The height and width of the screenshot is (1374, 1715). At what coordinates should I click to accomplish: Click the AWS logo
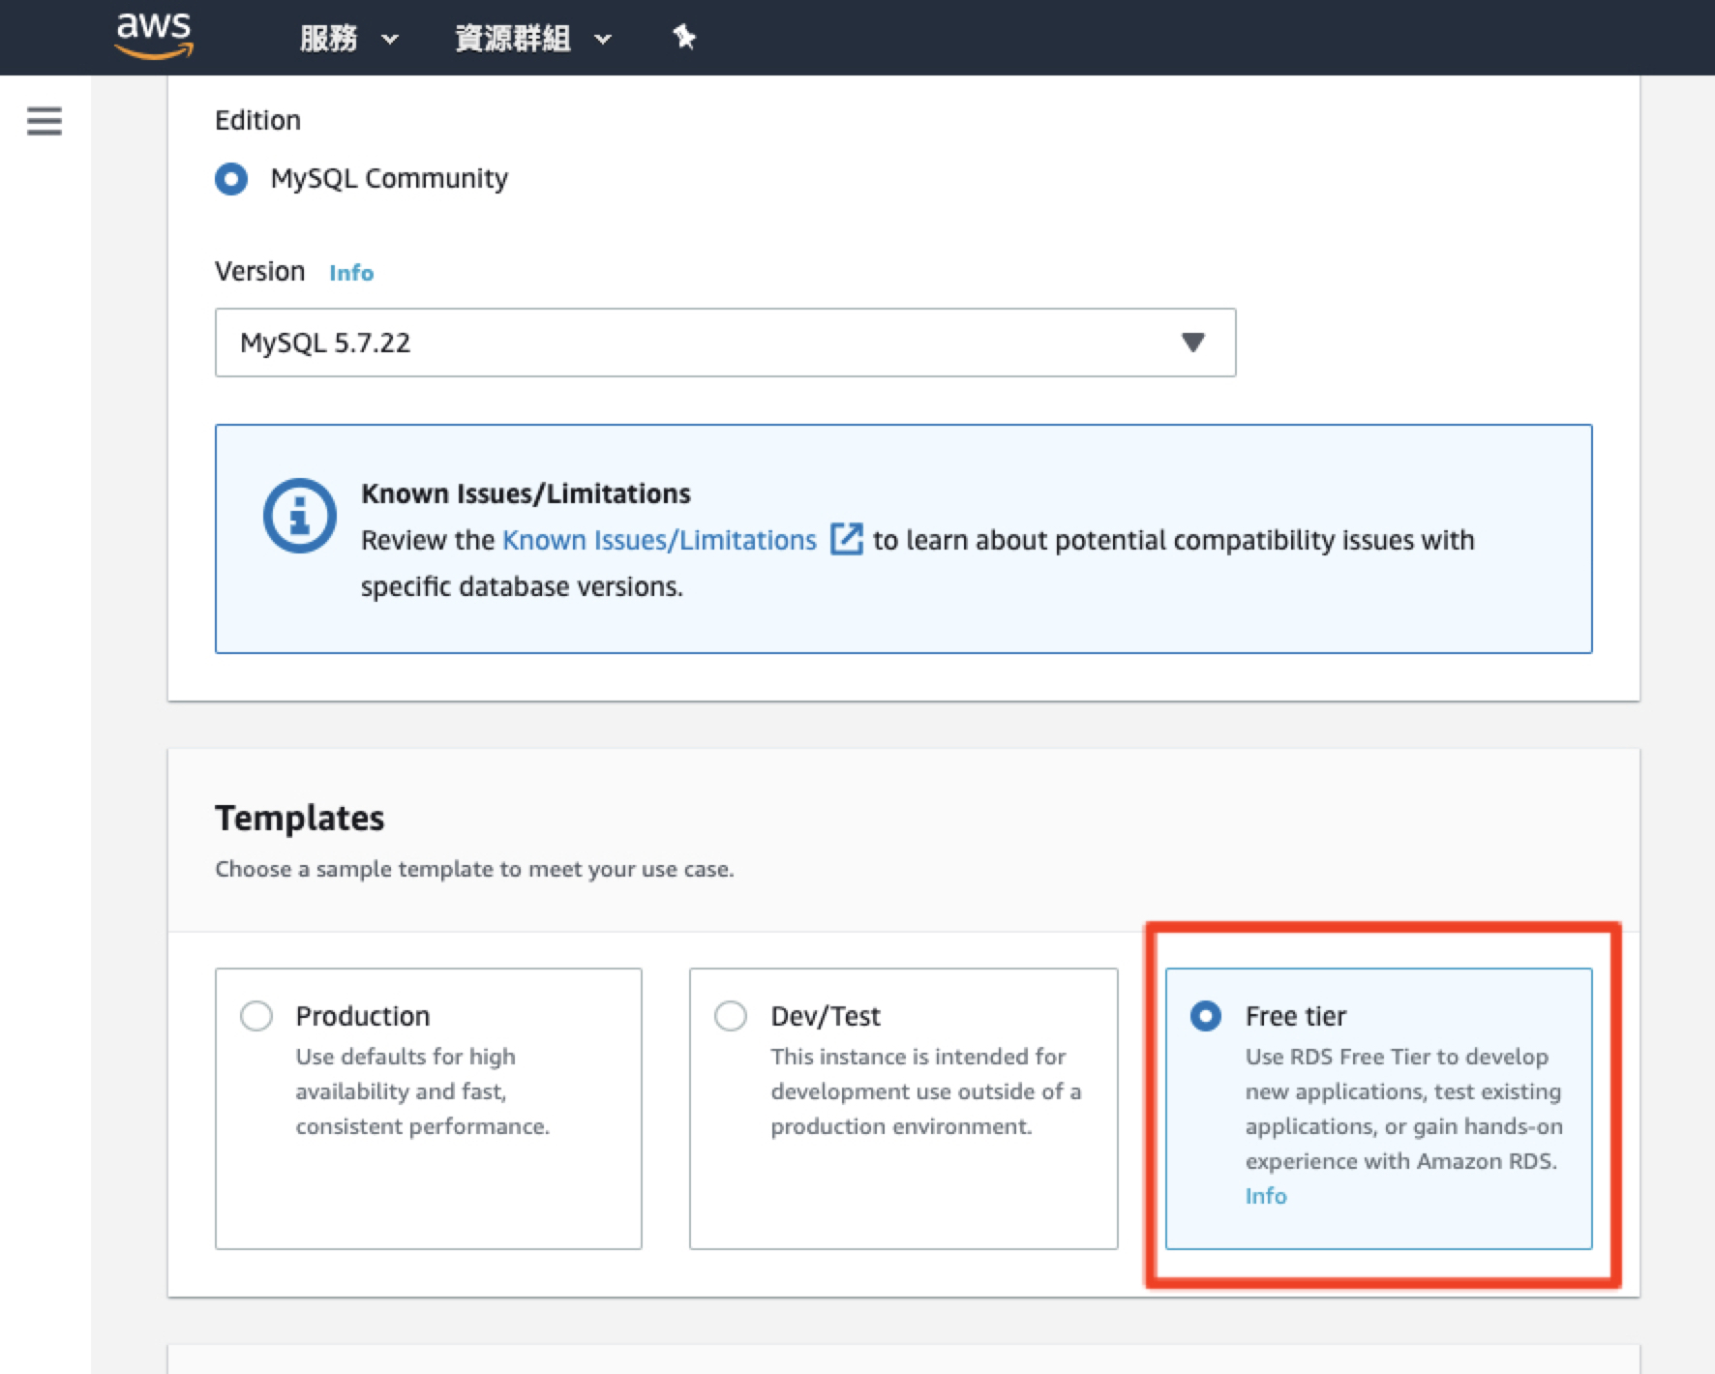point(154,36)
